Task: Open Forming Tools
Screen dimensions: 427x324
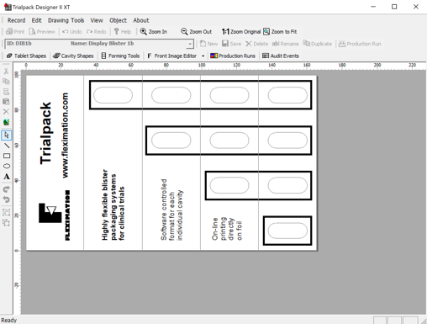Action: pyautogui.click(x=120, y=56)
